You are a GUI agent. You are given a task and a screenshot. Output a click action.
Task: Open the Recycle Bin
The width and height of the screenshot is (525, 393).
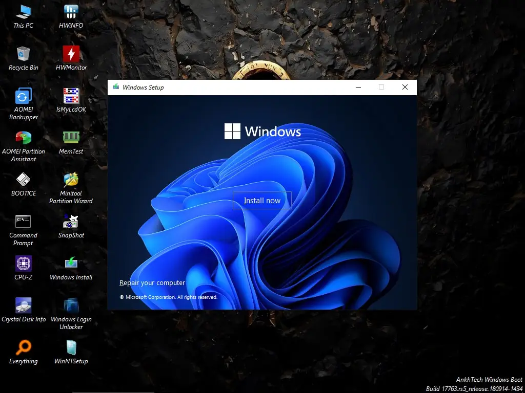(x=23, y=54)
